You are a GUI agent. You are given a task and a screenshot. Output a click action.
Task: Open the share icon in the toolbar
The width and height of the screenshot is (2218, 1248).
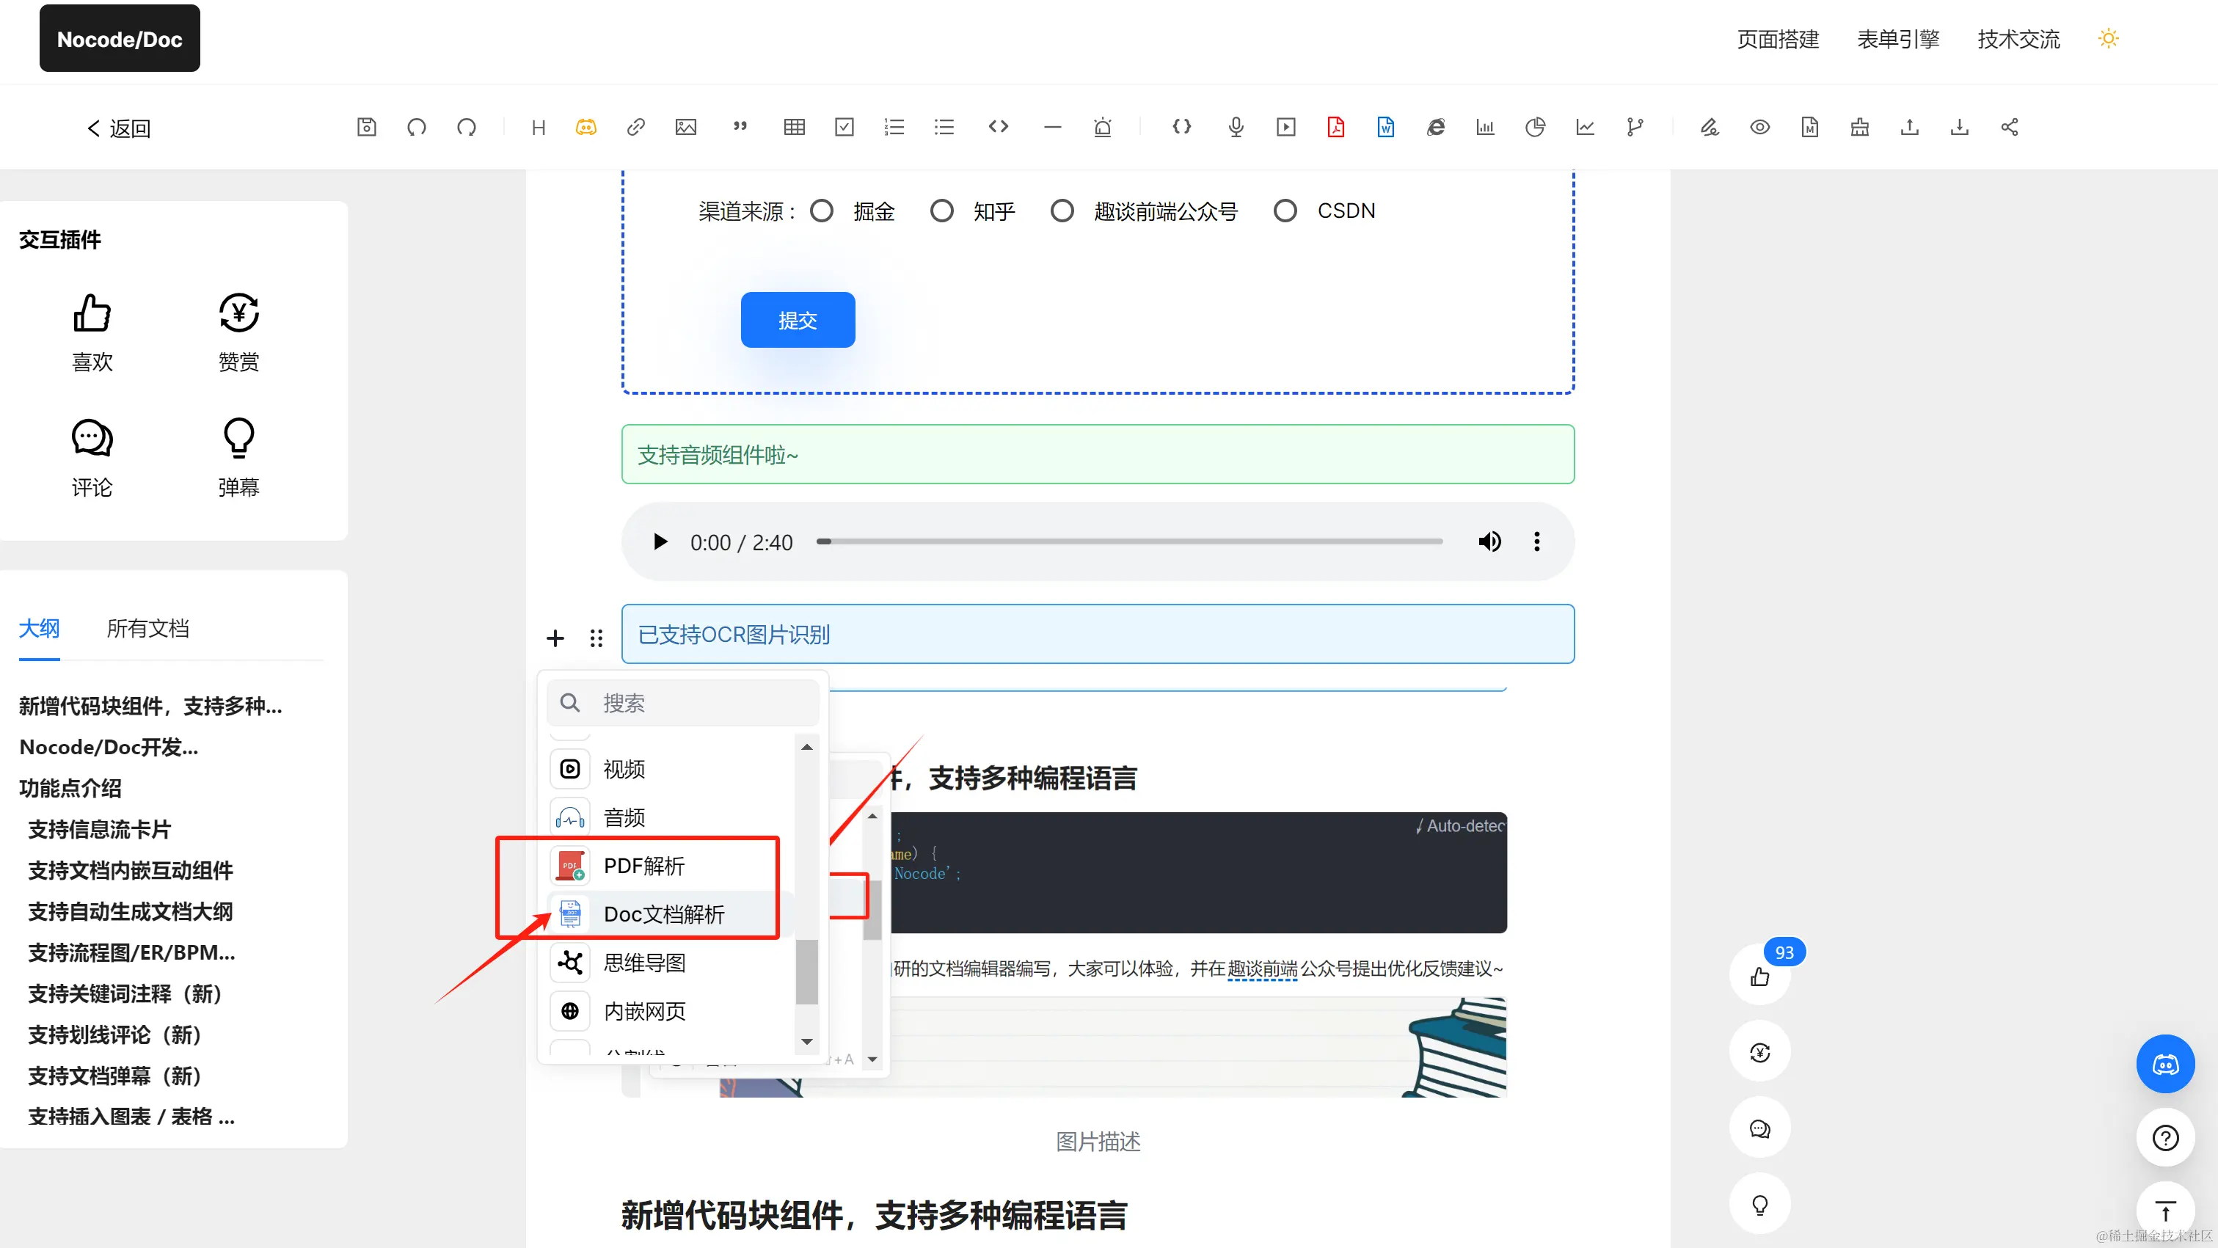pos(2009,128)
